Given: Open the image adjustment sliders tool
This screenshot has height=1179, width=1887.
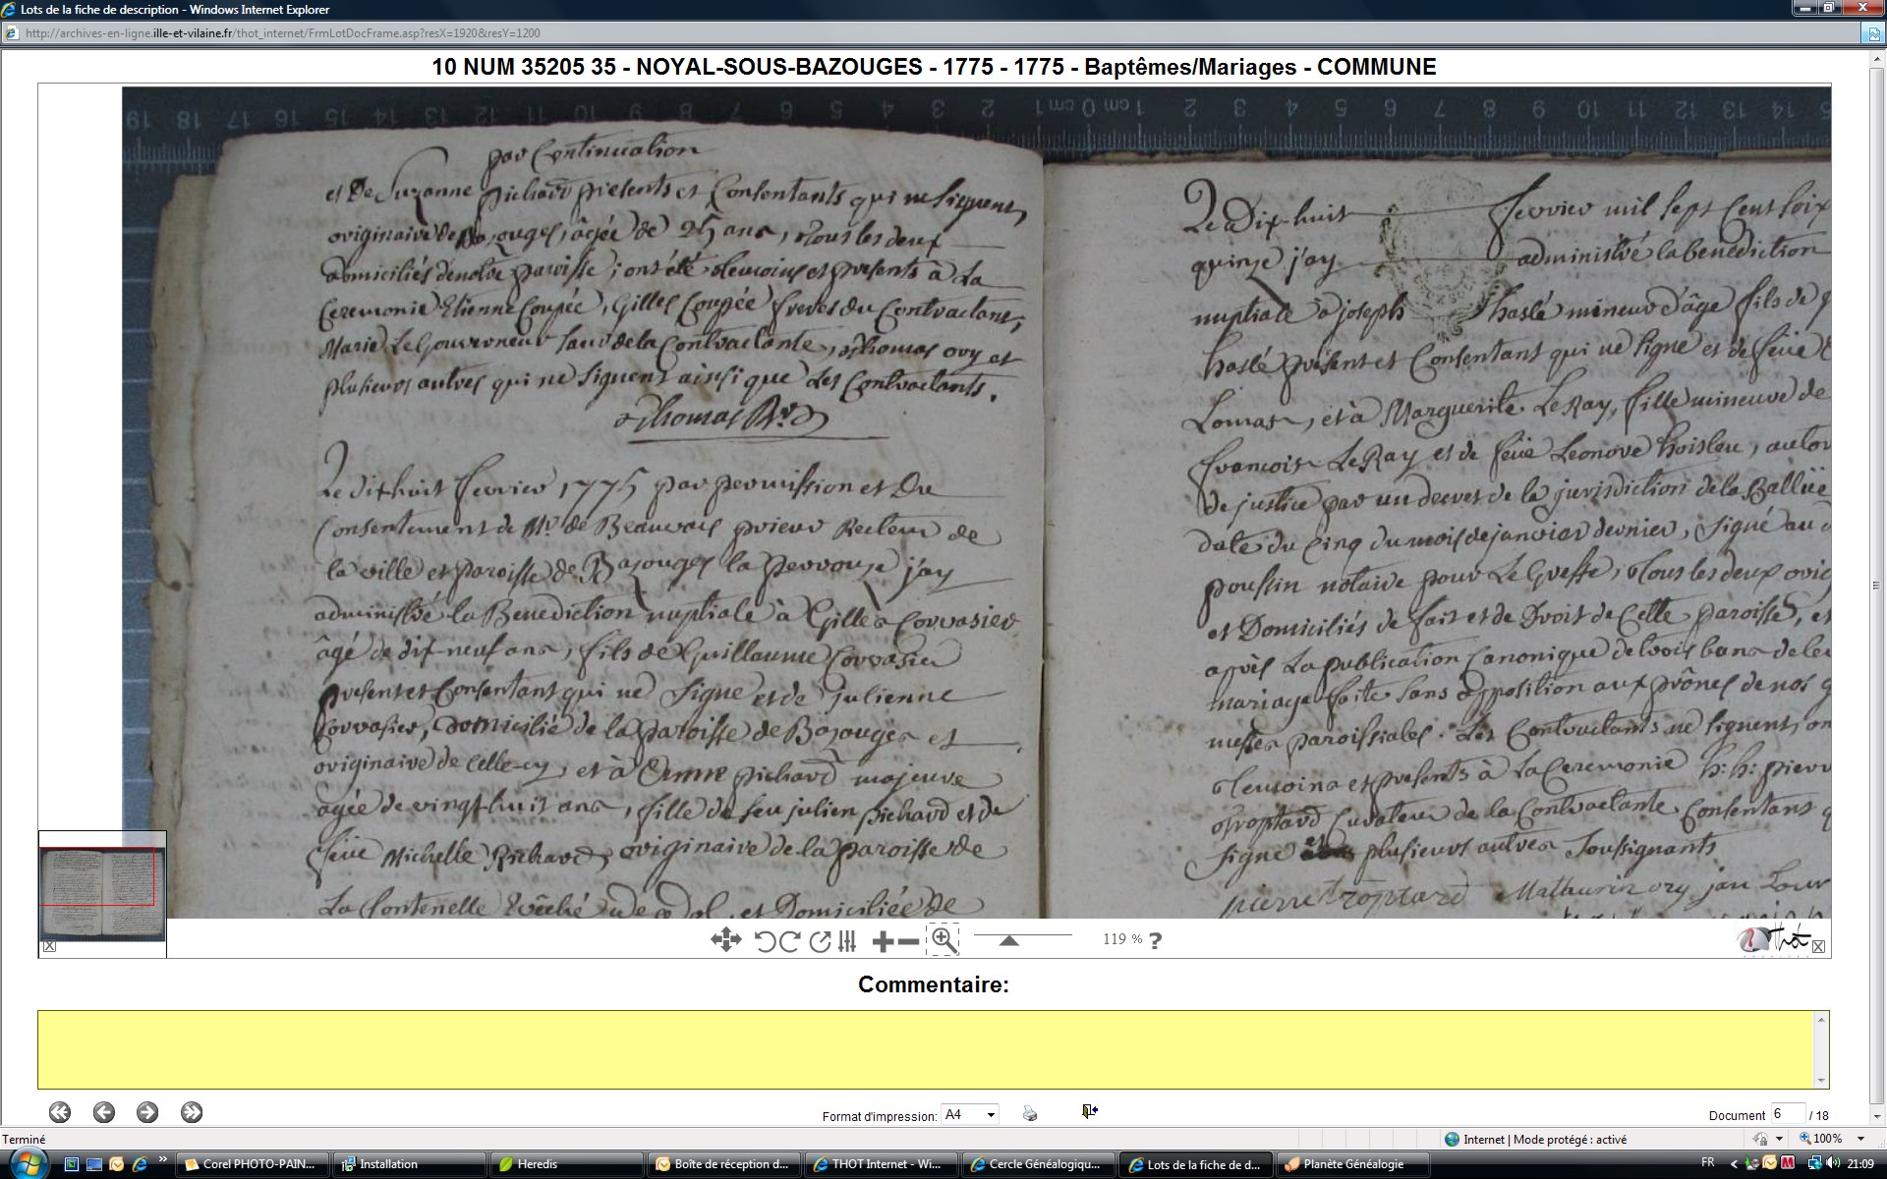Looking at the screenshot, I should (x=847, y=941).
